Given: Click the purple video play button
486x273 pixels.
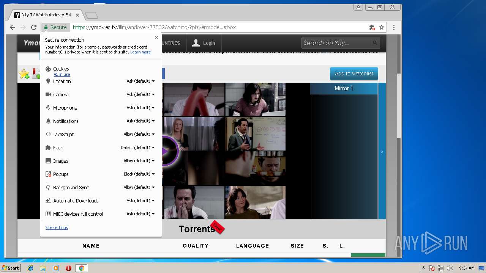Looking at the screenshot, I should click(165, 151).
